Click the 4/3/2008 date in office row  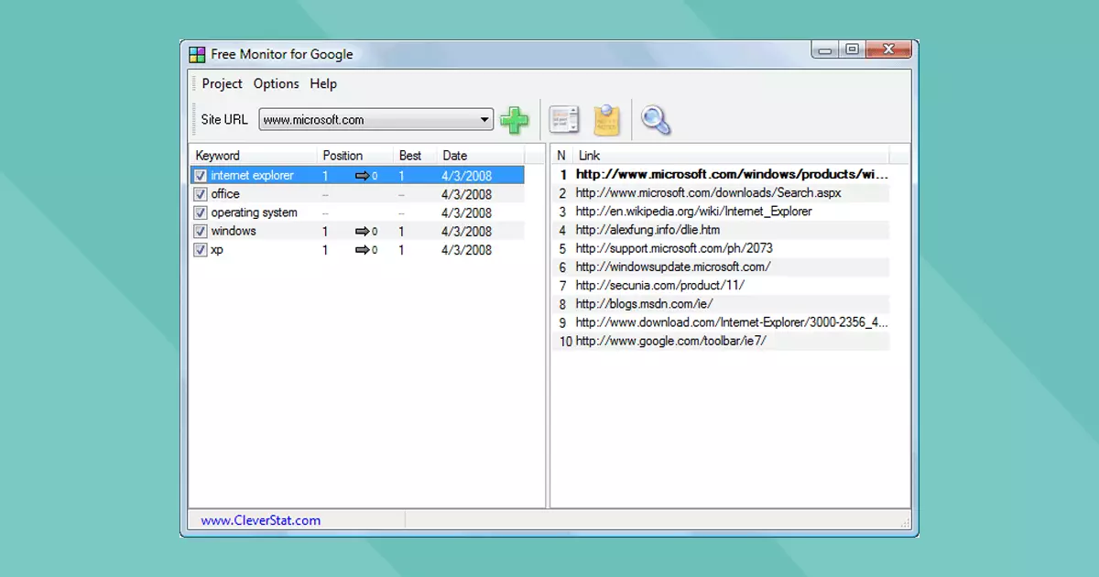pyautogui.click(x=466, y=194)
